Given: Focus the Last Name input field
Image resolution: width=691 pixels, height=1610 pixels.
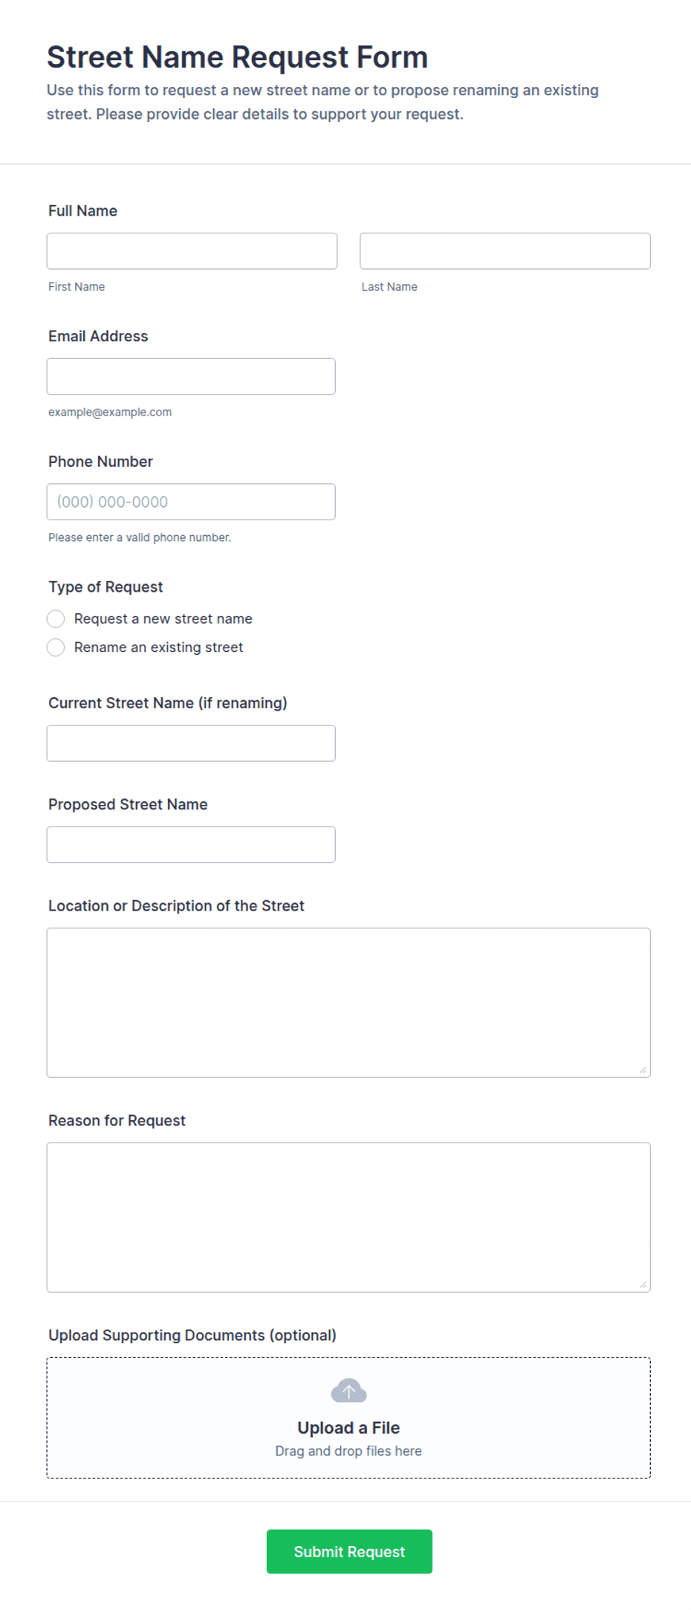Looking at the screenshot, I should (x=505, y=251).
